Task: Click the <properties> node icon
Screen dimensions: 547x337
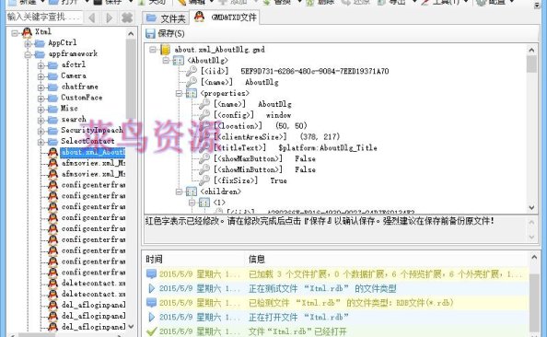Action: 192,93
